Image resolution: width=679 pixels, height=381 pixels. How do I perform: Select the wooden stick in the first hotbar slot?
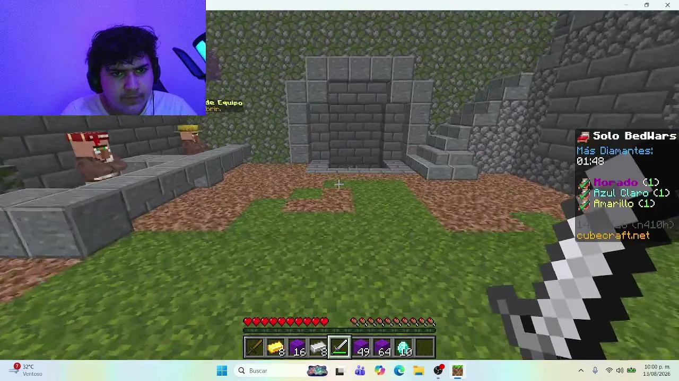coord(254,347)
